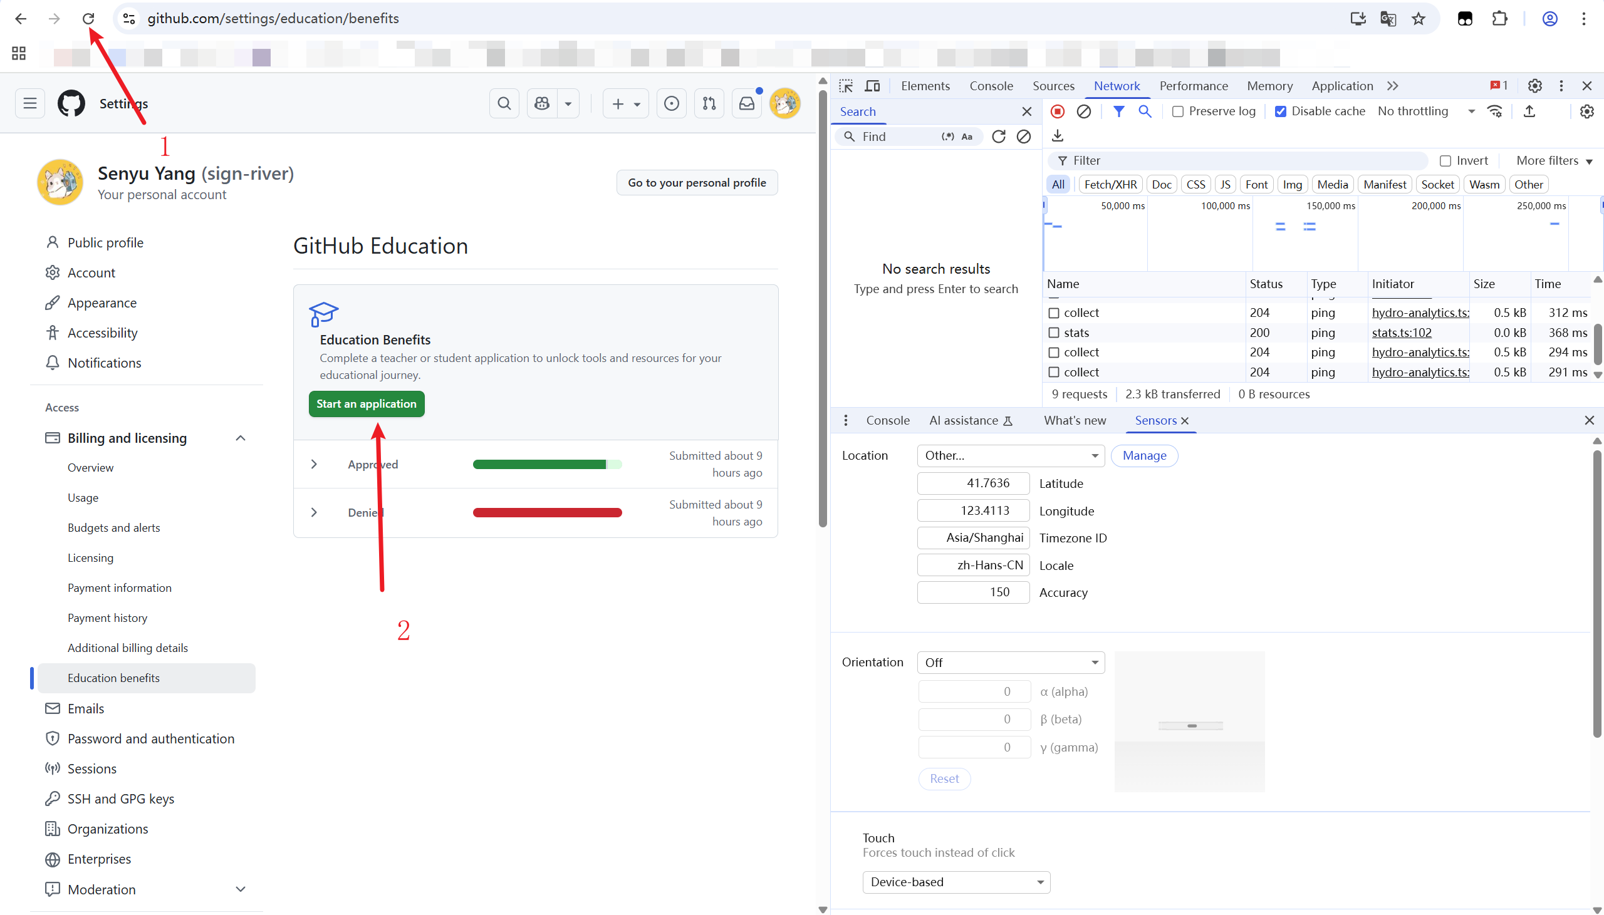Click the Denied application progress bar
This screenshot has width=1604, height=915.
(548, 513)
